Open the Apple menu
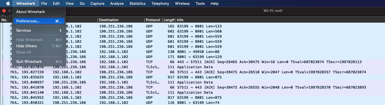The height and width of the screenshot is (105, 385). point(8,3)
